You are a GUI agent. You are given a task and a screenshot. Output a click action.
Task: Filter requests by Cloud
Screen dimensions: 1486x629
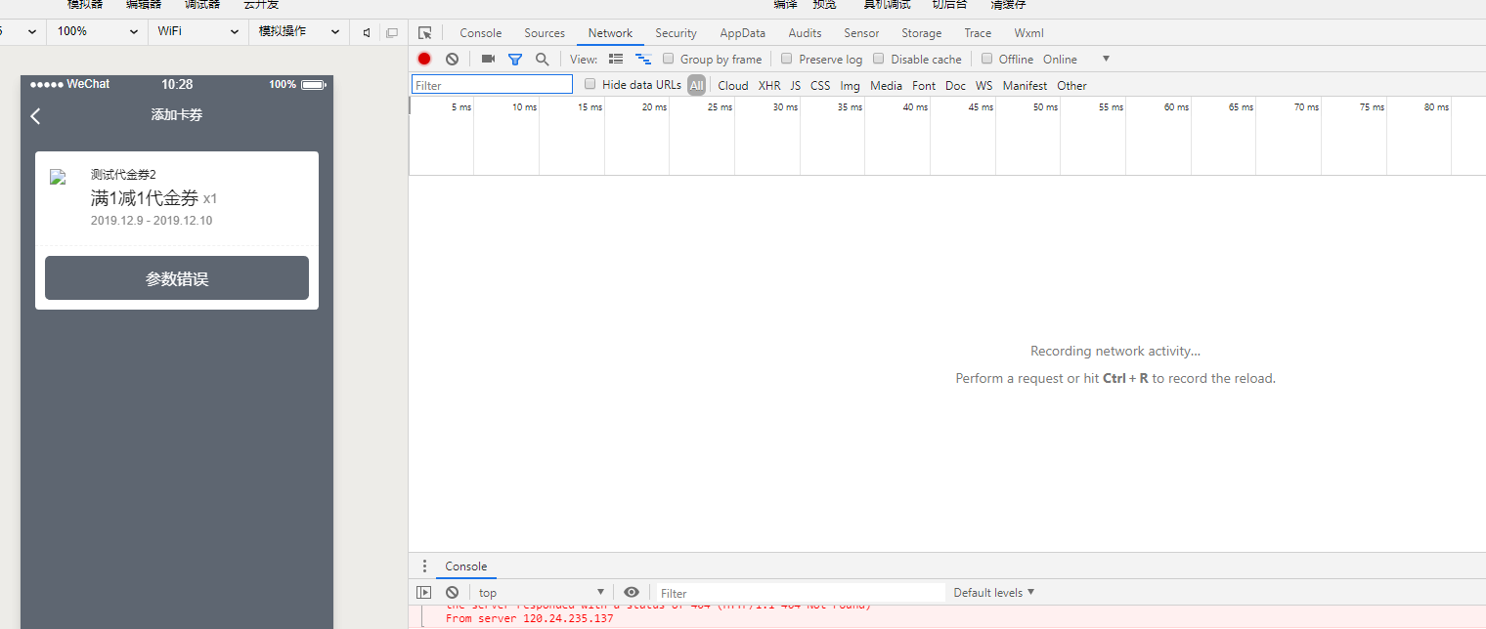733,86
